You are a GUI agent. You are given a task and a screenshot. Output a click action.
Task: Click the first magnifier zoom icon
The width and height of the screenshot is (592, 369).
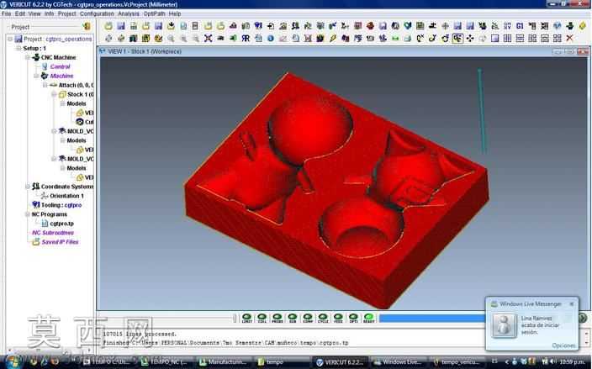[171, 38]
